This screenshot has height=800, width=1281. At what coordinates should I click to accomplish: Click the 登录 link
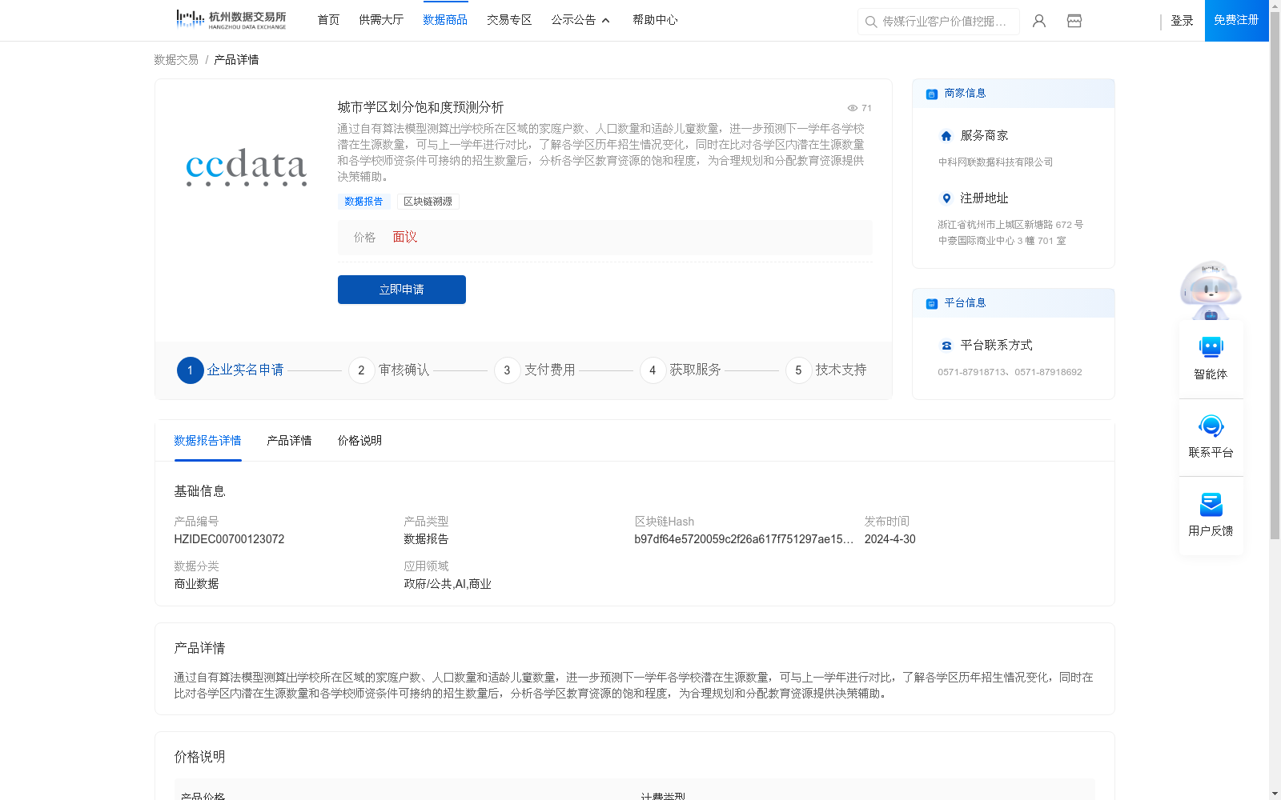click(1182, 21)
